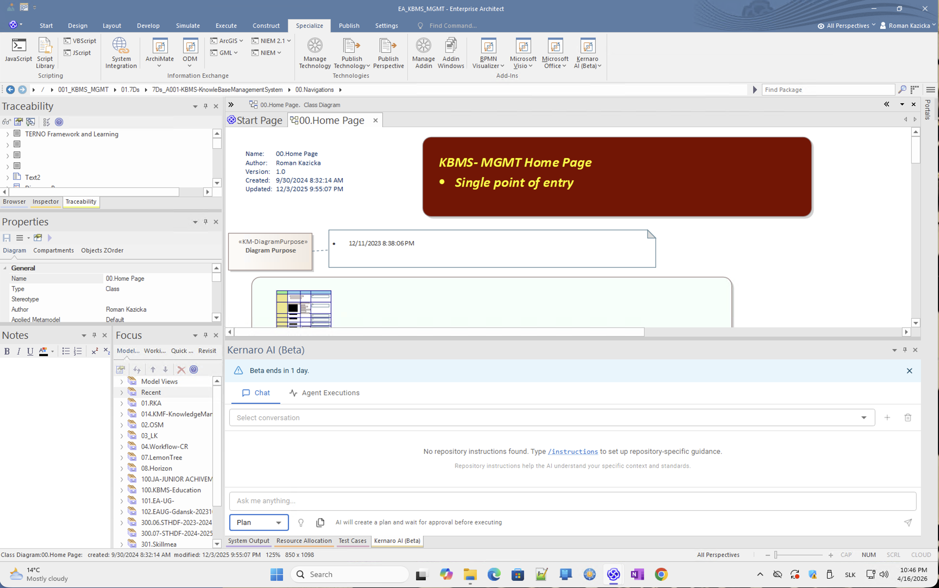Click the diagram horizontal scrollbar
The image size is (939, 588).
(439, 332)
